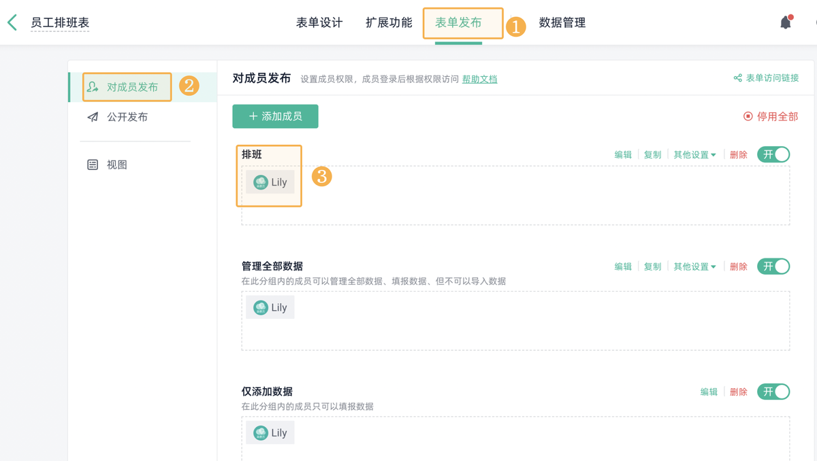Turn off the 排班 group switch
The image size is (817, 461).
click(773, 154)
